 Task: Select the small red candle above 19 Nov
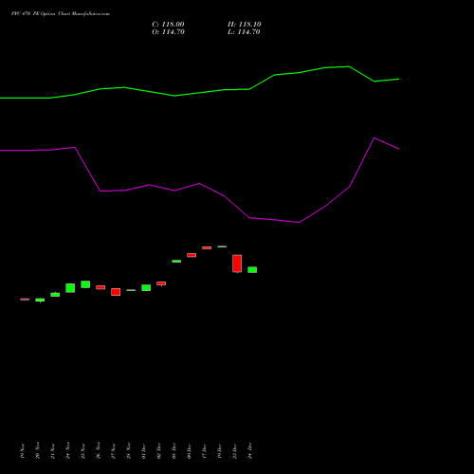point(25,299)
